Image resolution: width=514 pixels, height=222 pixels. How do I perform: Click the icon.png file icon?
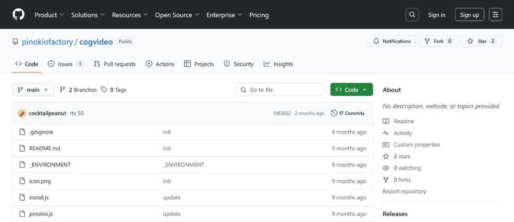22,181
